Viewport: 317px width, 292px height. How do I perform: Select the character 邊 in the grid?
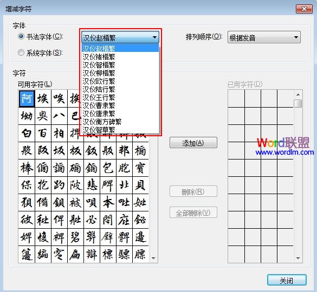click(140, 237)
